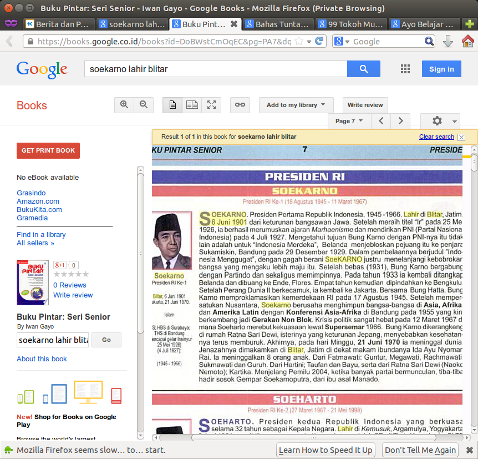Click the GET PRINT BOOK button
This screenshot has width=478, height=459.
[x=48, y=150]
